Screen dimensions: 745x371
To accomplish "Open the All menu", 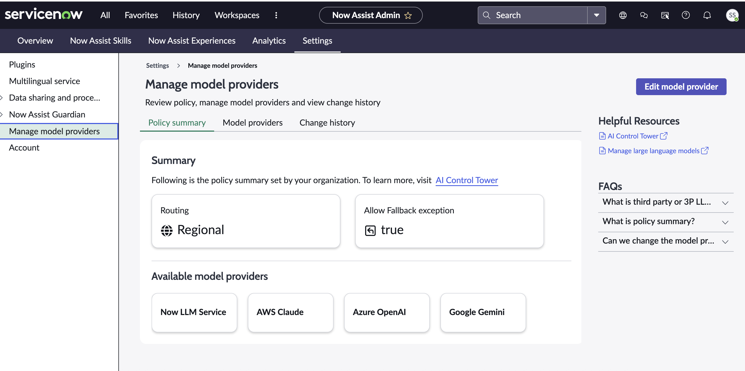I will [x=105, y=15].
